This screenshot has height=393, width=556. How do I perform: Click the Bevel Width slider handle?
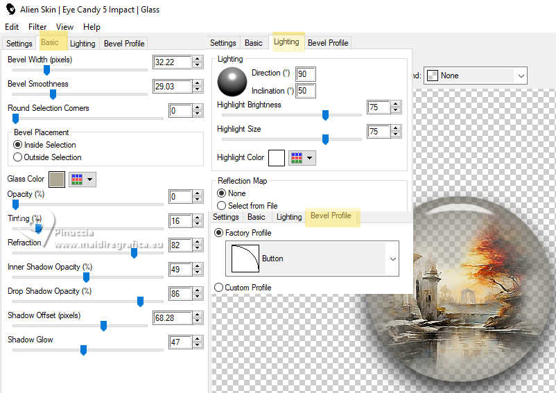(x=46, y=70)
